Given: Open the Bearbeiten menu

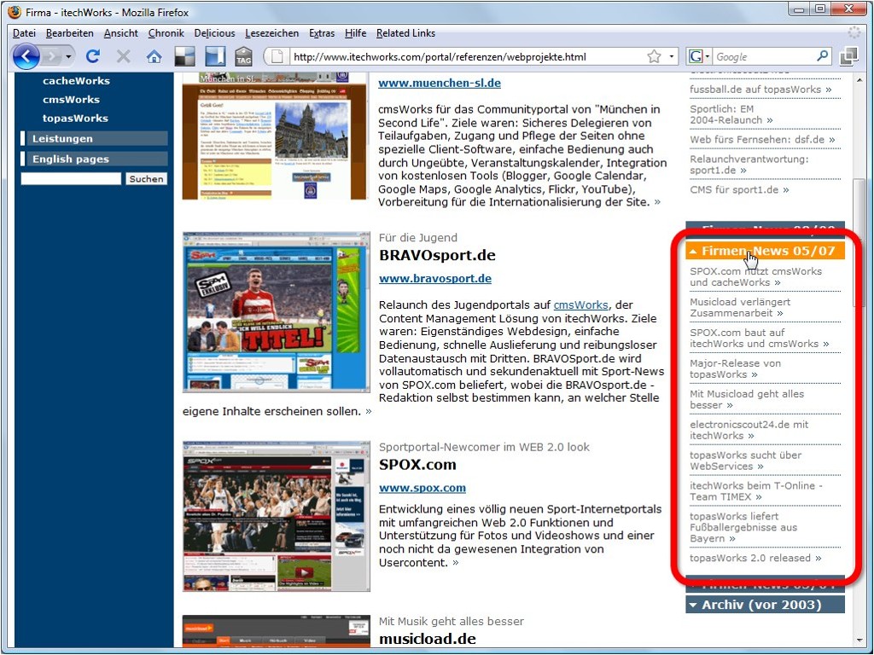Looking at the screenshot, I should (70, 33).
